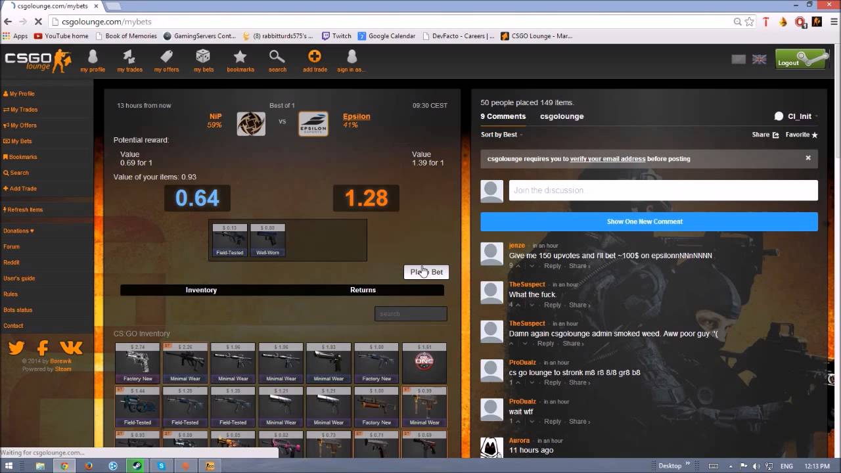Click the NiP team logo
This screenshot has height=473, width=841.
(251, 124)
